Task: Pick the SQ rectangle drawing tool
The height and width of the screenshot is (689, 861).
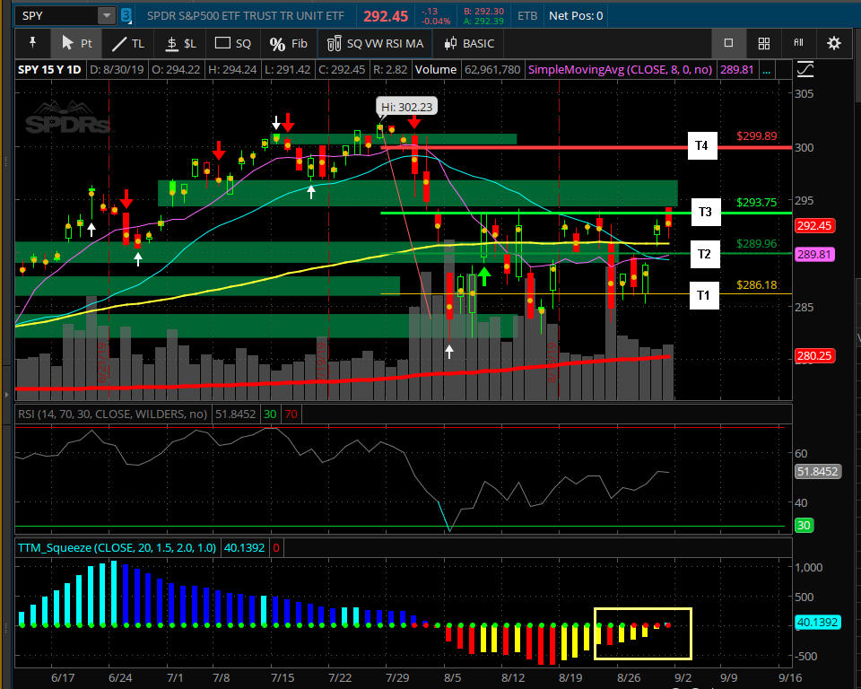Action: tap(232, 43)
